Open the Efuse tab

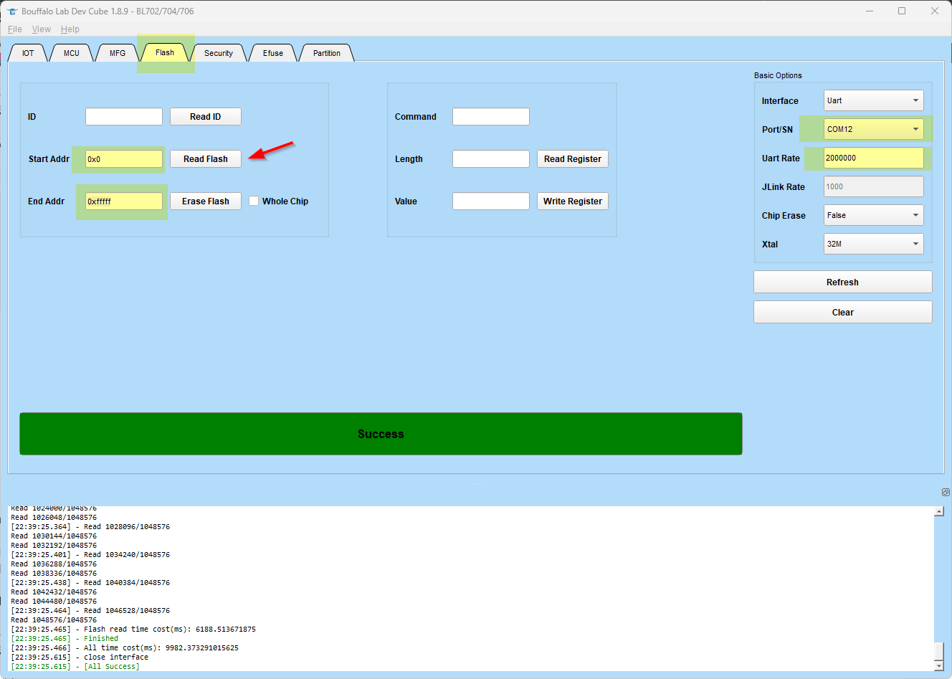pyautogui.click(x=273, y=53)
